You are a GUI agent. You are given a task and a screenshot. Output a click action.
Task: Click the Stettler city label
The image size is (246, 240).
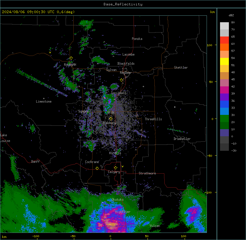181,68
